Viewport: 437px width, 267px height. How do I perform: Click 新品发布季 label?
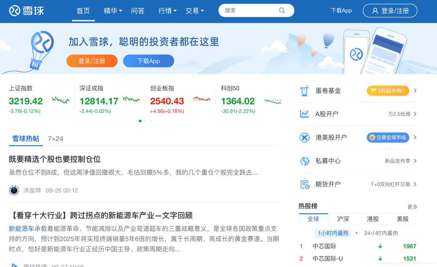point(397,161)
